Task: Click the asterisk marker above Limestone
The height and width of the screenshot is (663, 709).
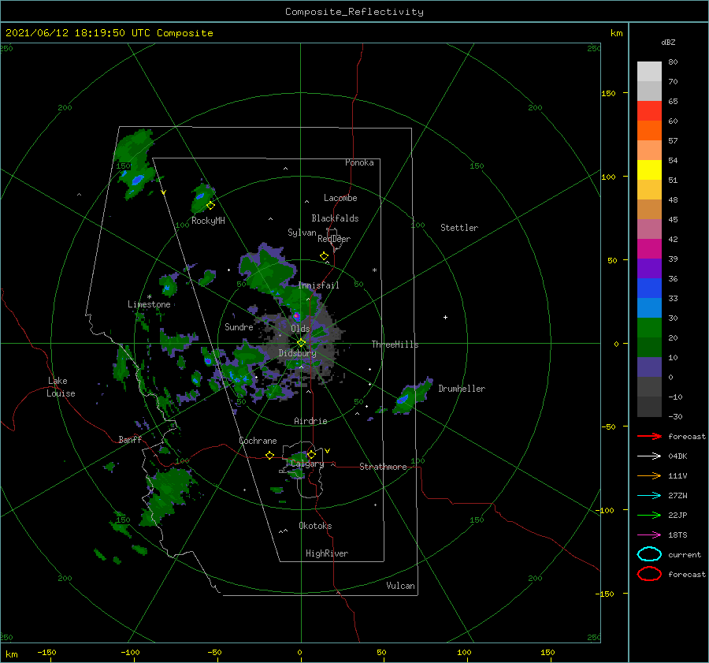Action: 149,297
